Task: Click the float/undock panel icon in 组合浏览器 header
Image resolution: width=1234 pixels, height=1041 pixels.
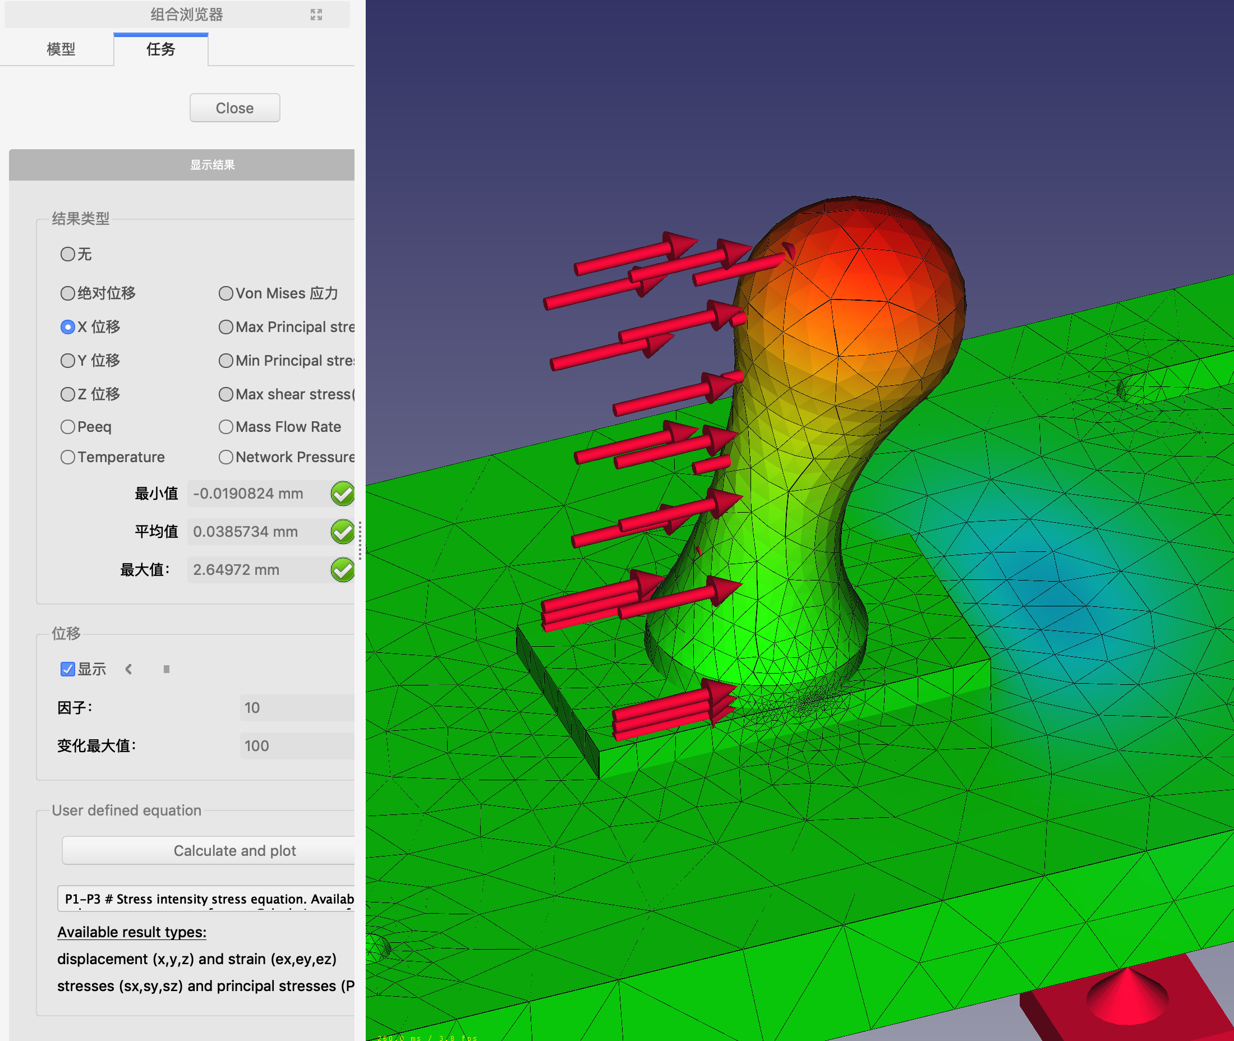Action: click(x=316, y=15)
